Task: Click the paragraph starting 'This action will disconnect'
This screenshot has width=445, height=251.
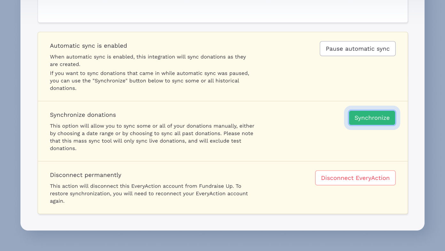Action: click(149, 194)
